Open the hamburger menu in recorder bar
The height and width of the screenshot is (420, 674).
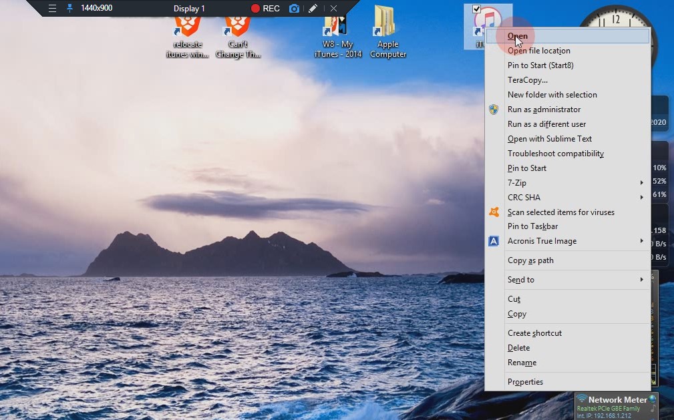pyautogui.click(x=53, y=9)
